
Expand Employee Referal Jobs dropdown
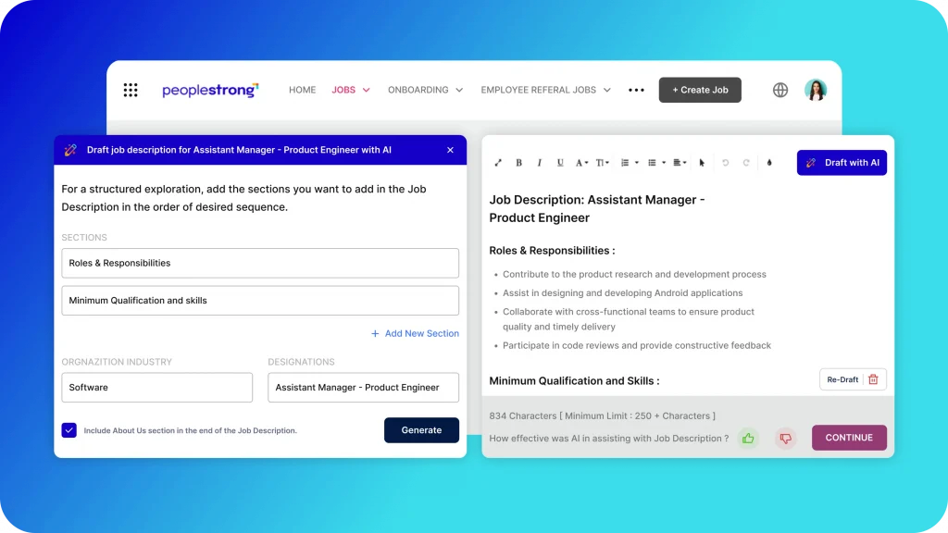pyautogui.click(x=545, y=90)
